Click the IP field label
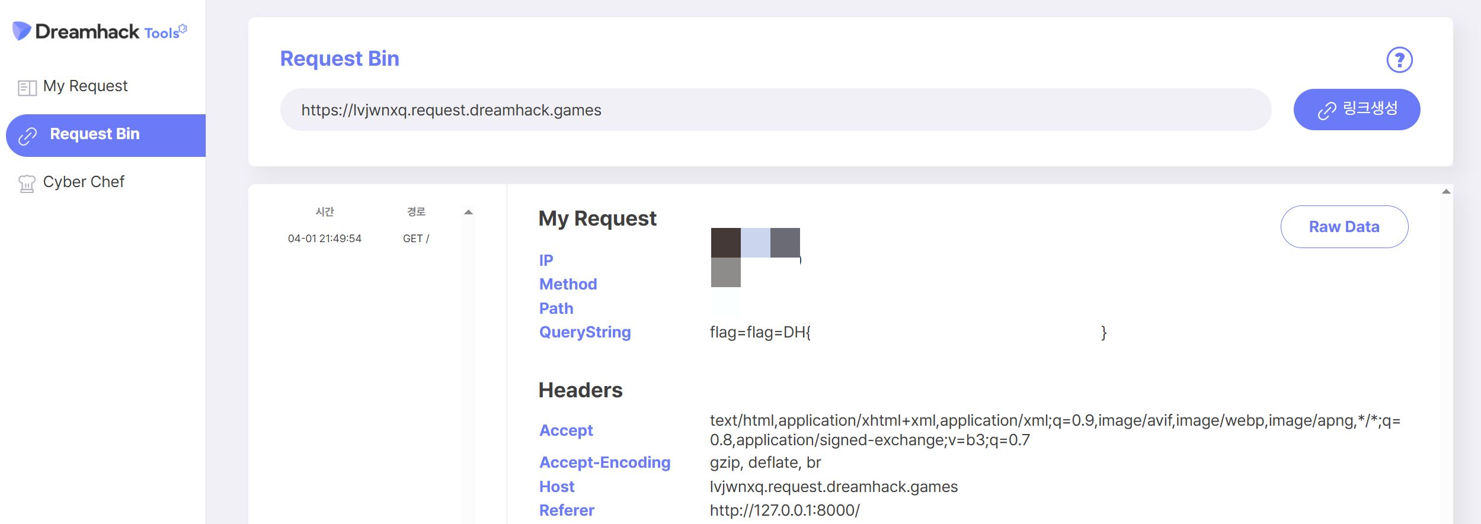The height and width of the screenshot is (524, 1481). pos(546,261)
